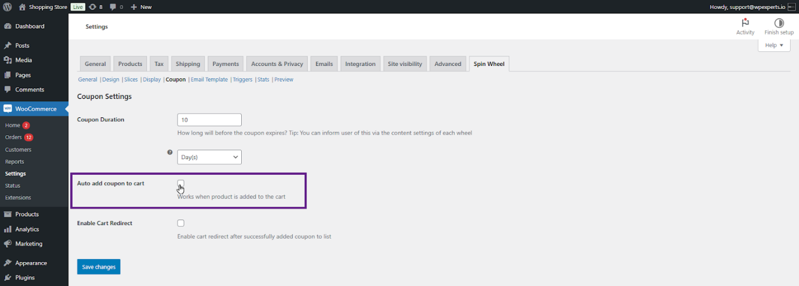The height and width of the screenshot is (286, 799).
Task: Open the Activity flag icon
Action: pos(745,23)
